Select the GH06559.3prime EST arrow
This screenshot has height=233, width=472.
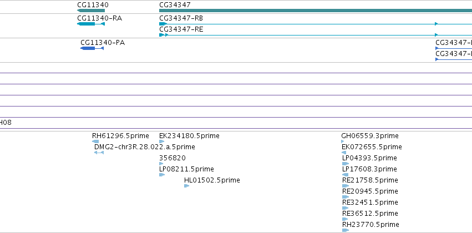pos(343,141)
